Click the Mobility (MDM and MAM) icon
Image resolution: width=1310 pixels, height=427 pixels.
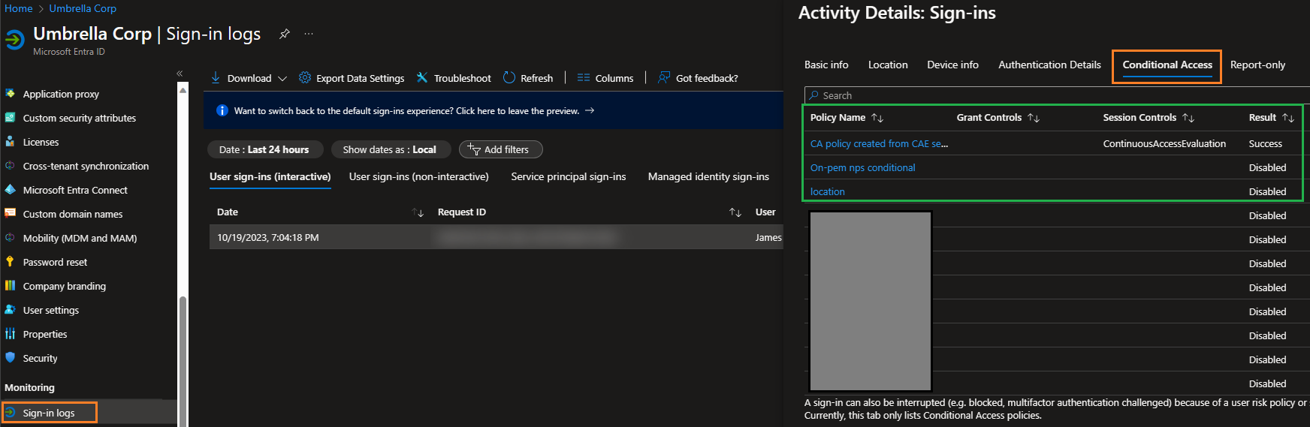[x=11, y=238]
